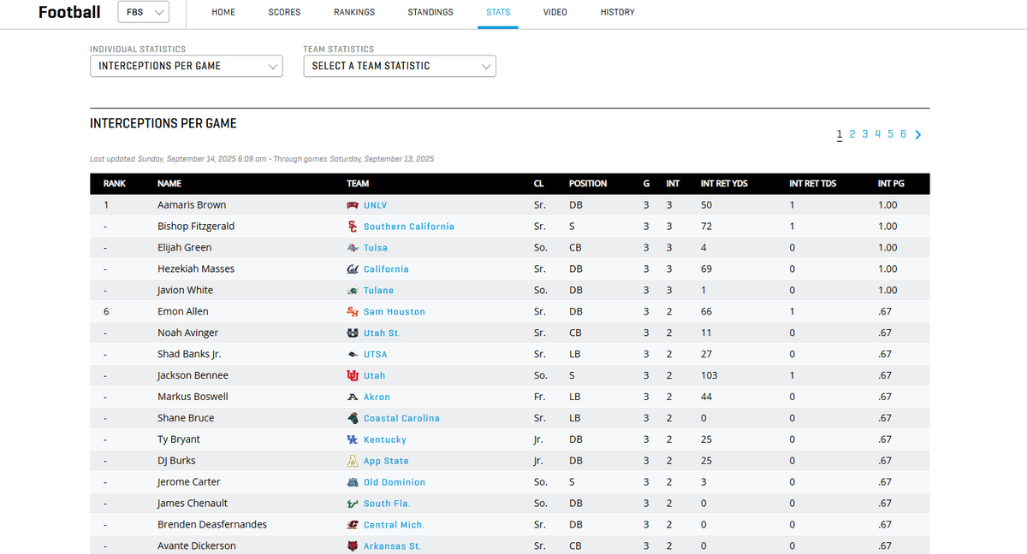The image size is (1027, 554).
Task: Click the Sam Houston team logo
Action: coord(352,311)
